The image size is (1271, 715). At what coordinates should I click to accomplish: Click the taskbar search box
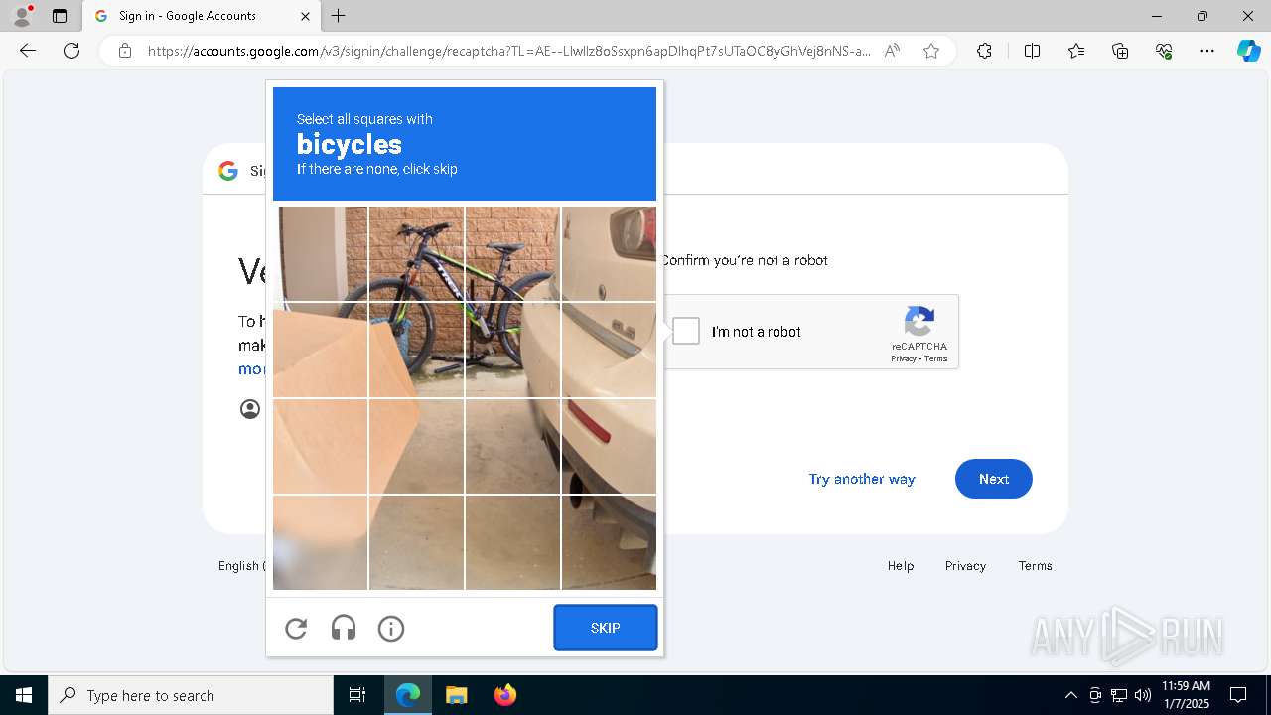(x=191, y=695)
